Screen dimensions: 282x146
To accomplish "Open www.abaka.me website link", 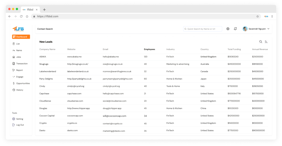I will (74, 57).
